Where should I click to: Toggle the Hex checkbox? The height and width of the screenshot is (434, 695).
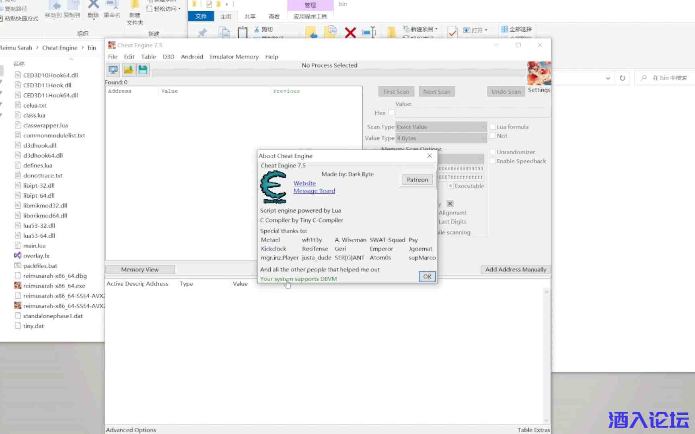(391, 113)
